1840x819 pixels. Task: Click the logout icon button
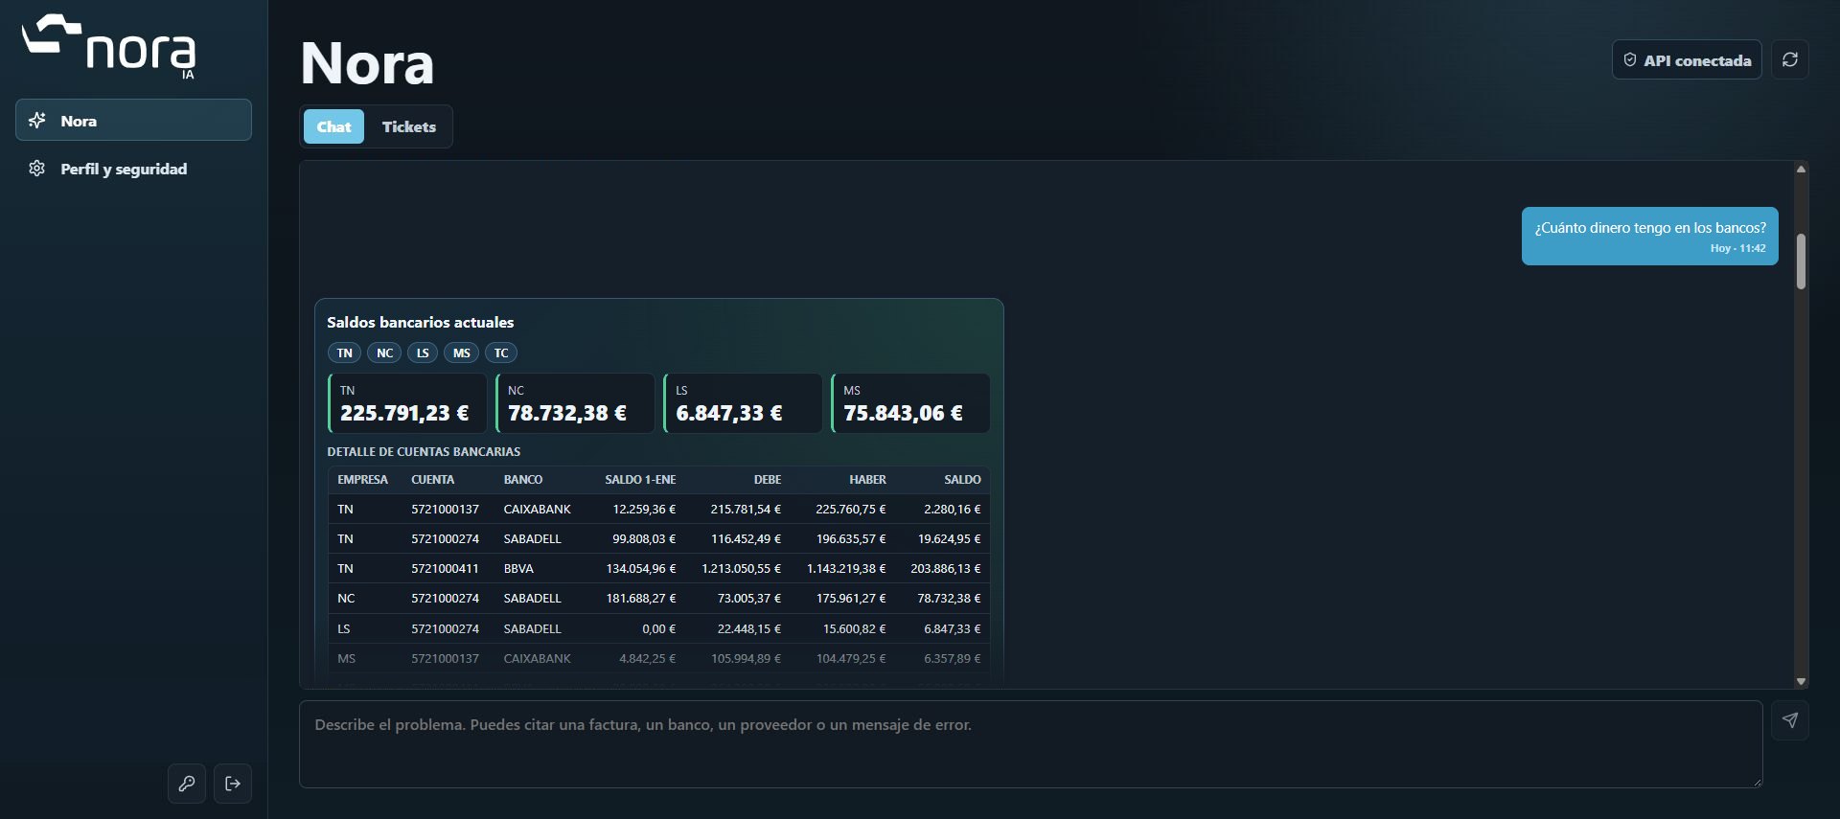pos(233,784)
